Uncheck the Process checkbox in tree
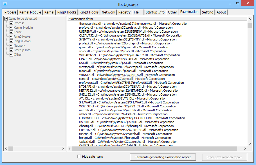256x165 pixels. click(x=11, y=23)
